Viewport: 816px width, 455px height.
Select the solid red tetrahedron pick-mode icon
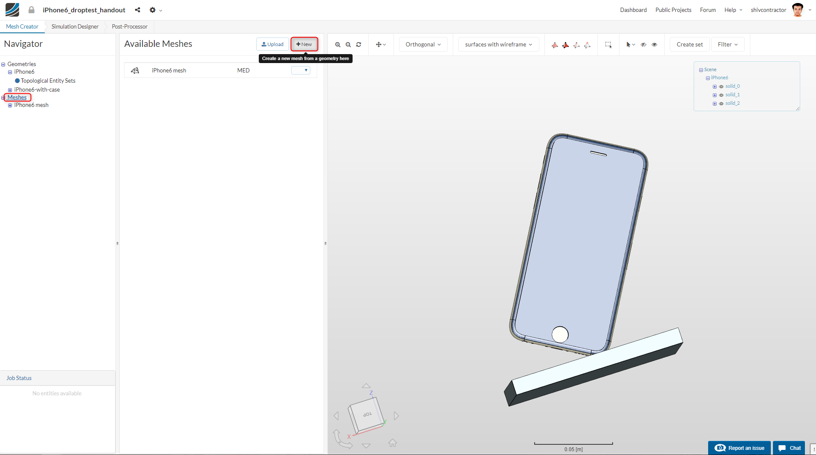[x=555, y=45]
